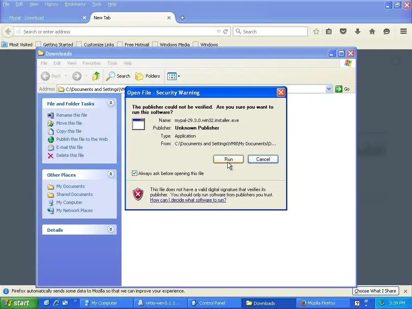Viewport: 412px width, 309px height.
Task: Click the Run button in security warning
Action: coord(229,159)
